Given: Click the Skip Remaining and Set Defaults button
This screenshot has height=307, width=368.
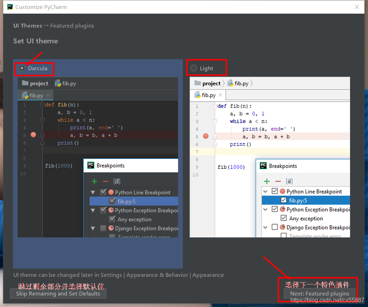Looking at the screenshot, I should pos(58,294).
